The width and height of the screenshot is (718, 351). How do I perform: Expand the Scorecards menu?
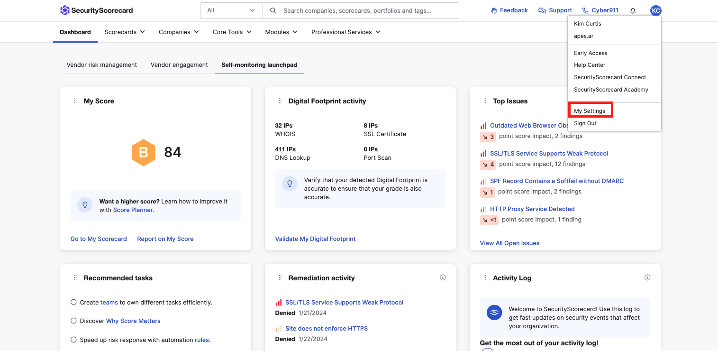125,32
